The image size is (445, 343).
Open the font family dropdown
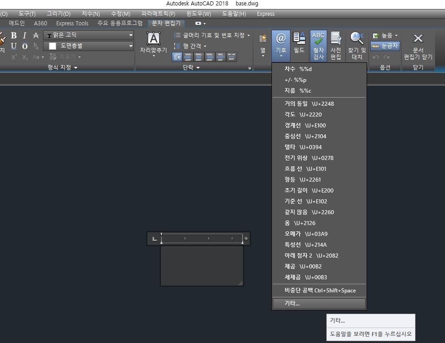(x=131, y=35)
